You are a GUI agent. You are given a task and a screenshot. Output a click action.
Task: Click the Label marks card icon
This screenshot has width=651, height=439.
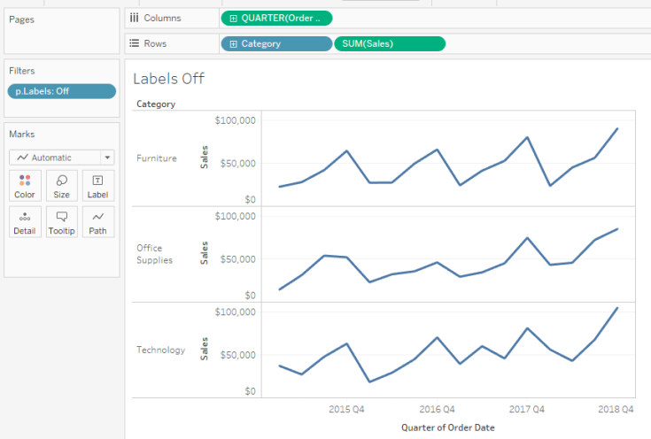tap(97, 186)
